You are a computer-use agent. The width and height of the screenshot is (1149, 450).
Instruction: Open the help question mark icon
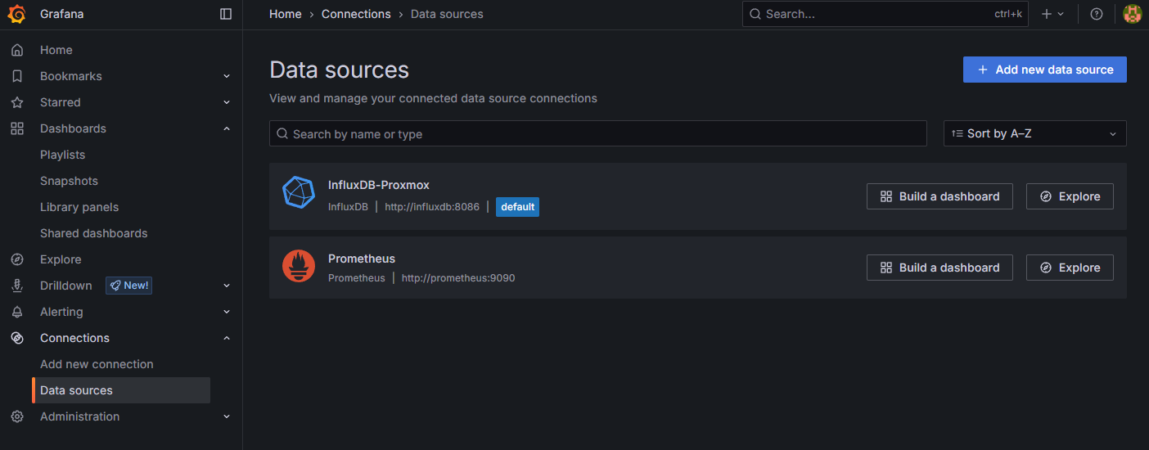tap(1097, 14)
